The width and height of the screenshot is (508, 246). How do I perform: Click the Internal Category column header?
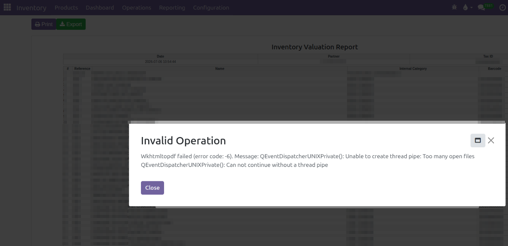click(413, 69)
